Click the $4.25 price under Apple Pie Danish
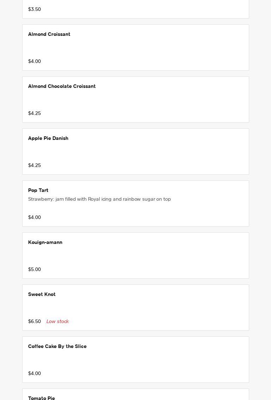 point(34,166)
